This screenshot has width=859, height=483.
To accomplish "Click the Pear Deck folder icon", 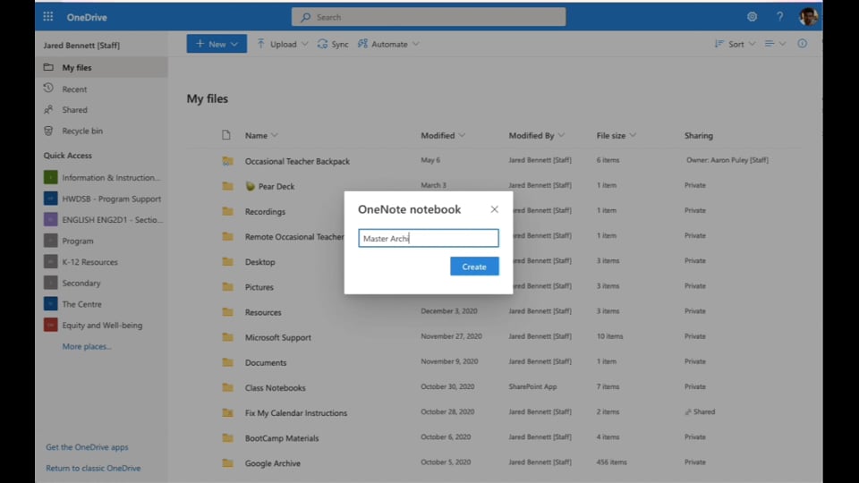I will [x=227, y=186].
